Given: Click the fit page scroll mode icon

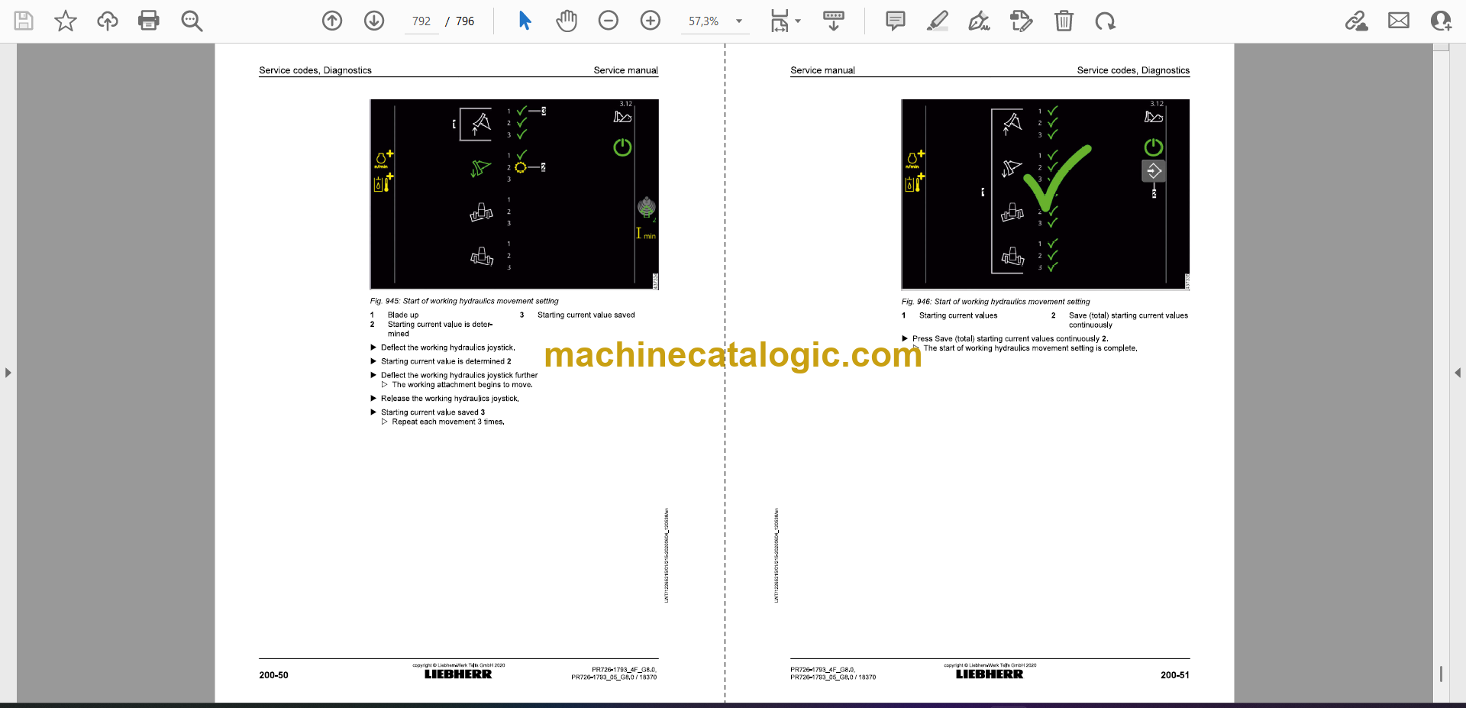Looking at the screenshot, I should (780, 21).
